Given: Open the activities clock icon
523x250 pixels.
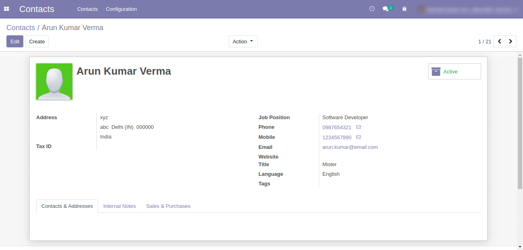Looking at the screenshot, I should tap(372, 9).
